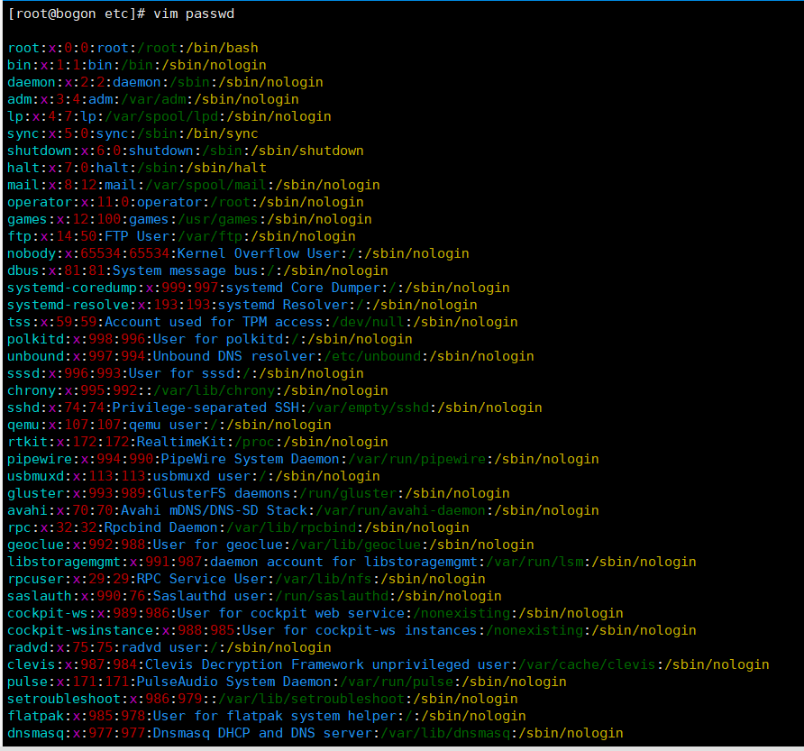Click the games:x:12:100 entry
Image resolution: width=804 pixels, height=751 pixels.
189,220
